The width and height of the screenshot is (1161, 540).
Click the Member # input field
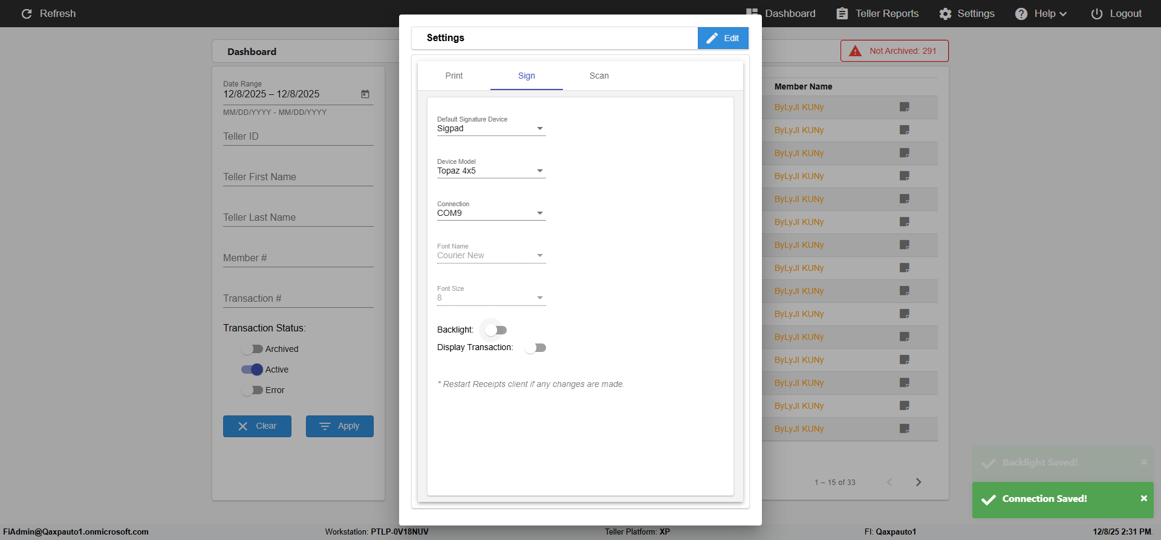coord(298,258)
